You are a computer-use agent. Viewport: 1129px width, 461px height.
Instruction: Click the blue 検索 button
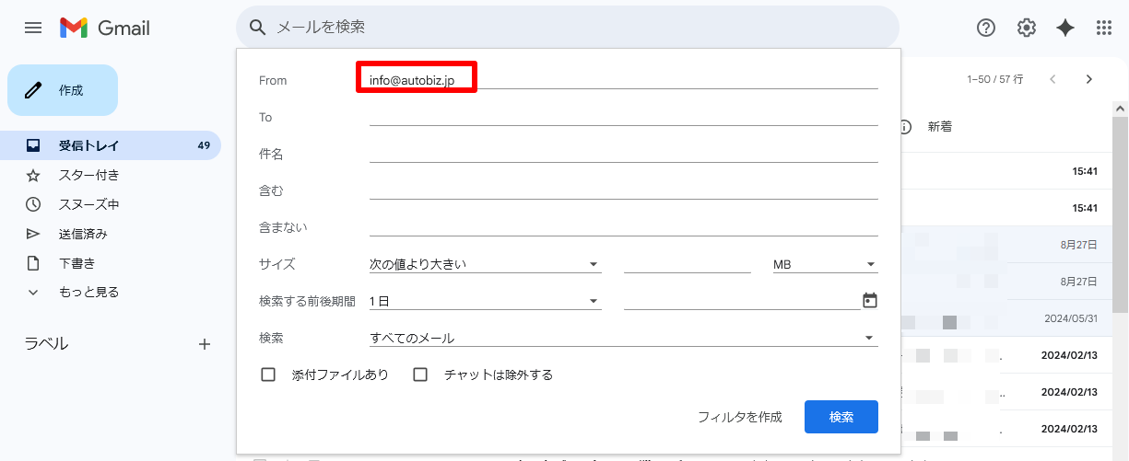tap(841, 417)
